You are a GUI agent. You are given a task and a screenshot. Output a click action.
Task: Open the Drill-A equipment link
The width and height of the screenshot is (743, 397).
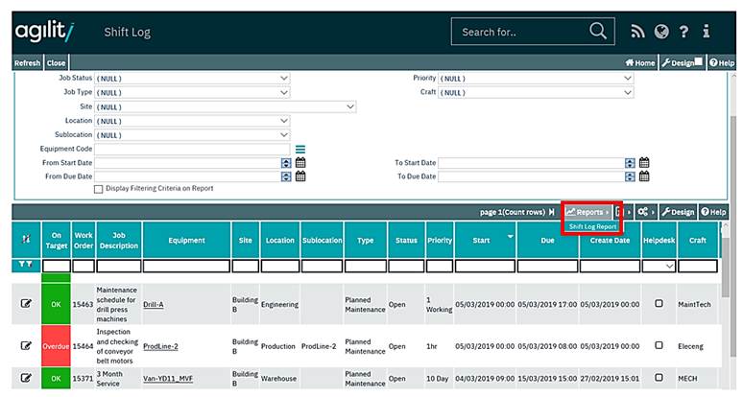point(153,304)
